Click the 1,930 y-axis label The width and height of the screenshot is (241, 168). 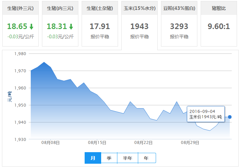pyautogui.click(x=20, y=140)
